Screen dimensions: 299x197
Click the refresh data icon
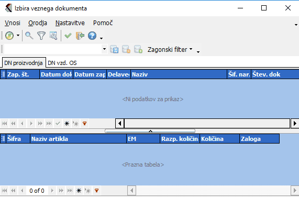coord(9,36)
